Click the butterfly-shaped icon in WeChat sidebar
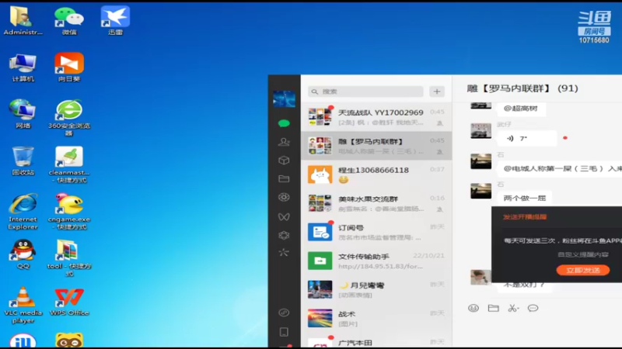The height and width of the screenshot is (349, 622). [x=284, y=216]
